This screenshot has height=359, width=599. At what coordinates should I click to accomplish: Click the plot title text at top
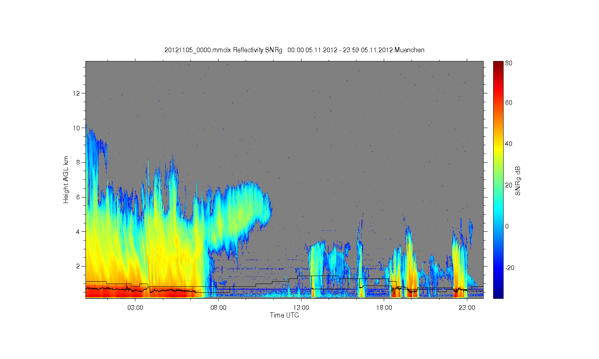point(294,50)
